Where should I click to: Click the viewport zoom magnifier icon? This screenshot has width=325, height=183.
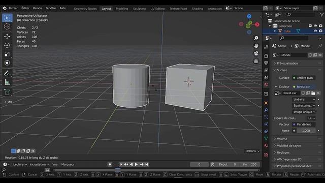tap(256, 38)
